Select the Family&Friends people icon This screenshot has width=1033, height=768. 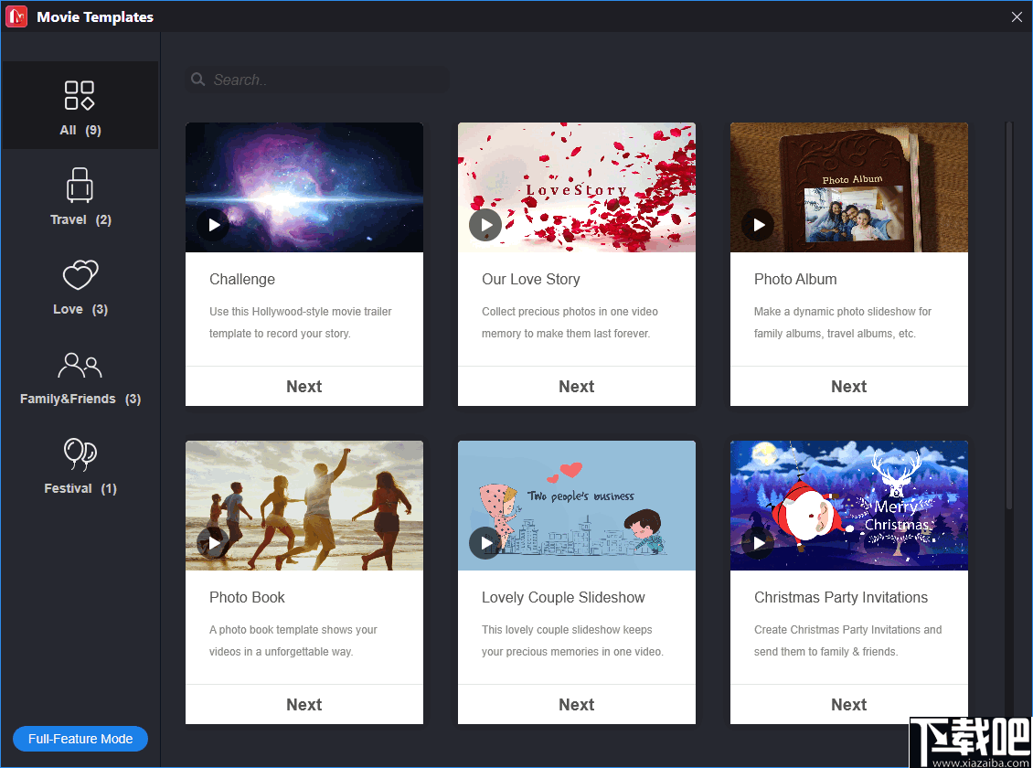[80, 364]
